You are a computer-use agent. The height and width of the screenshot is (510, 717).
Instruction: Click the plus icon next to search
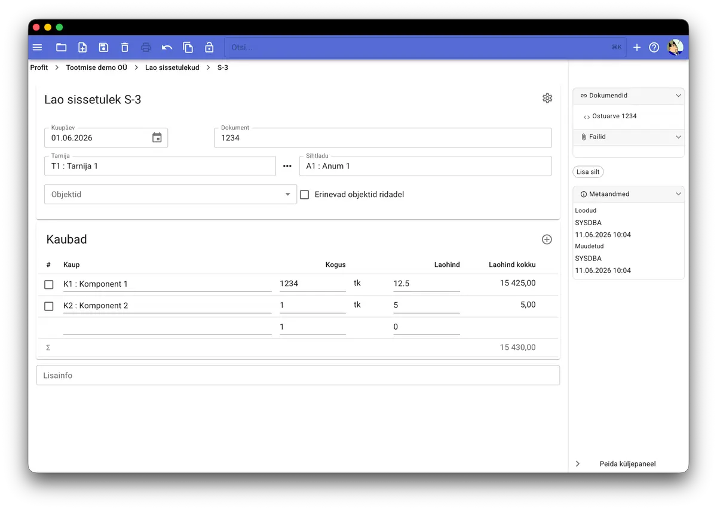(637, 47)
